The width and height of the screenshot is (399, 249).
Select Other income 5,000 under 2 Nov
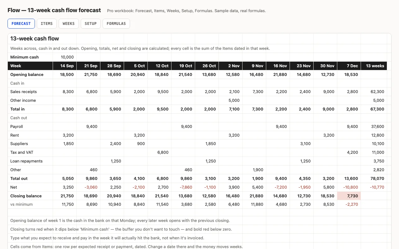[x=230, y=101]
